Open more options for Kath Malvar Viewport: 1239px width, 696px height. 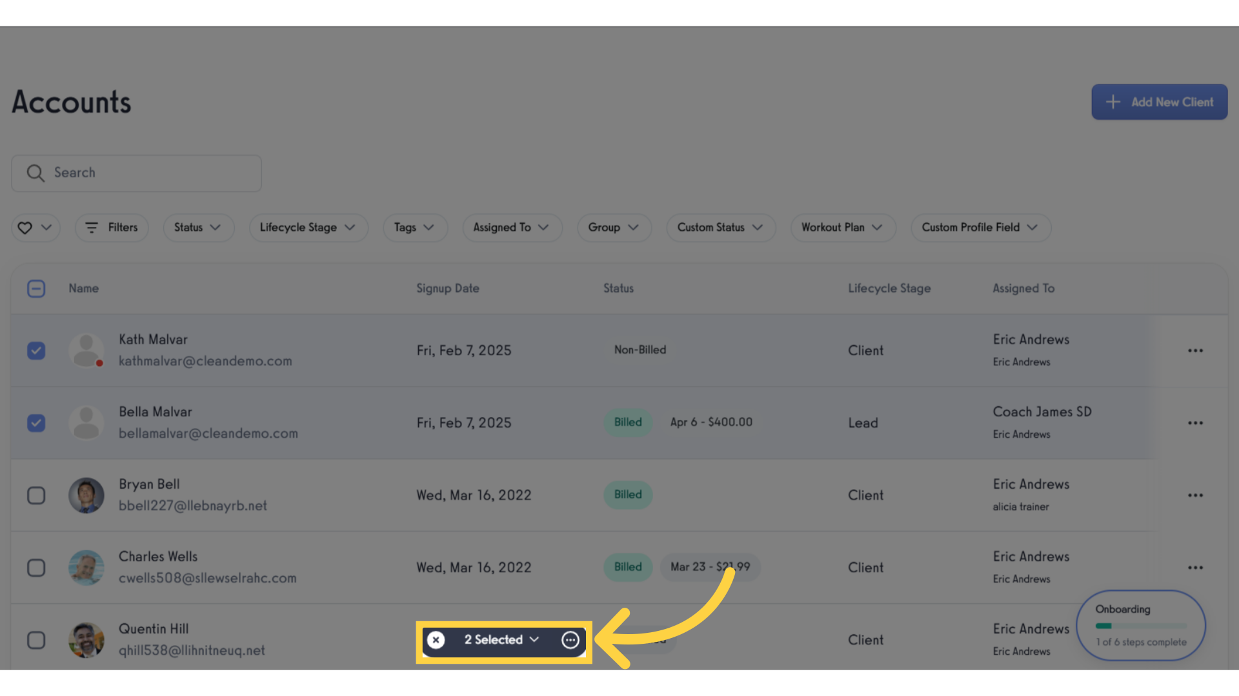(1195, 351)
